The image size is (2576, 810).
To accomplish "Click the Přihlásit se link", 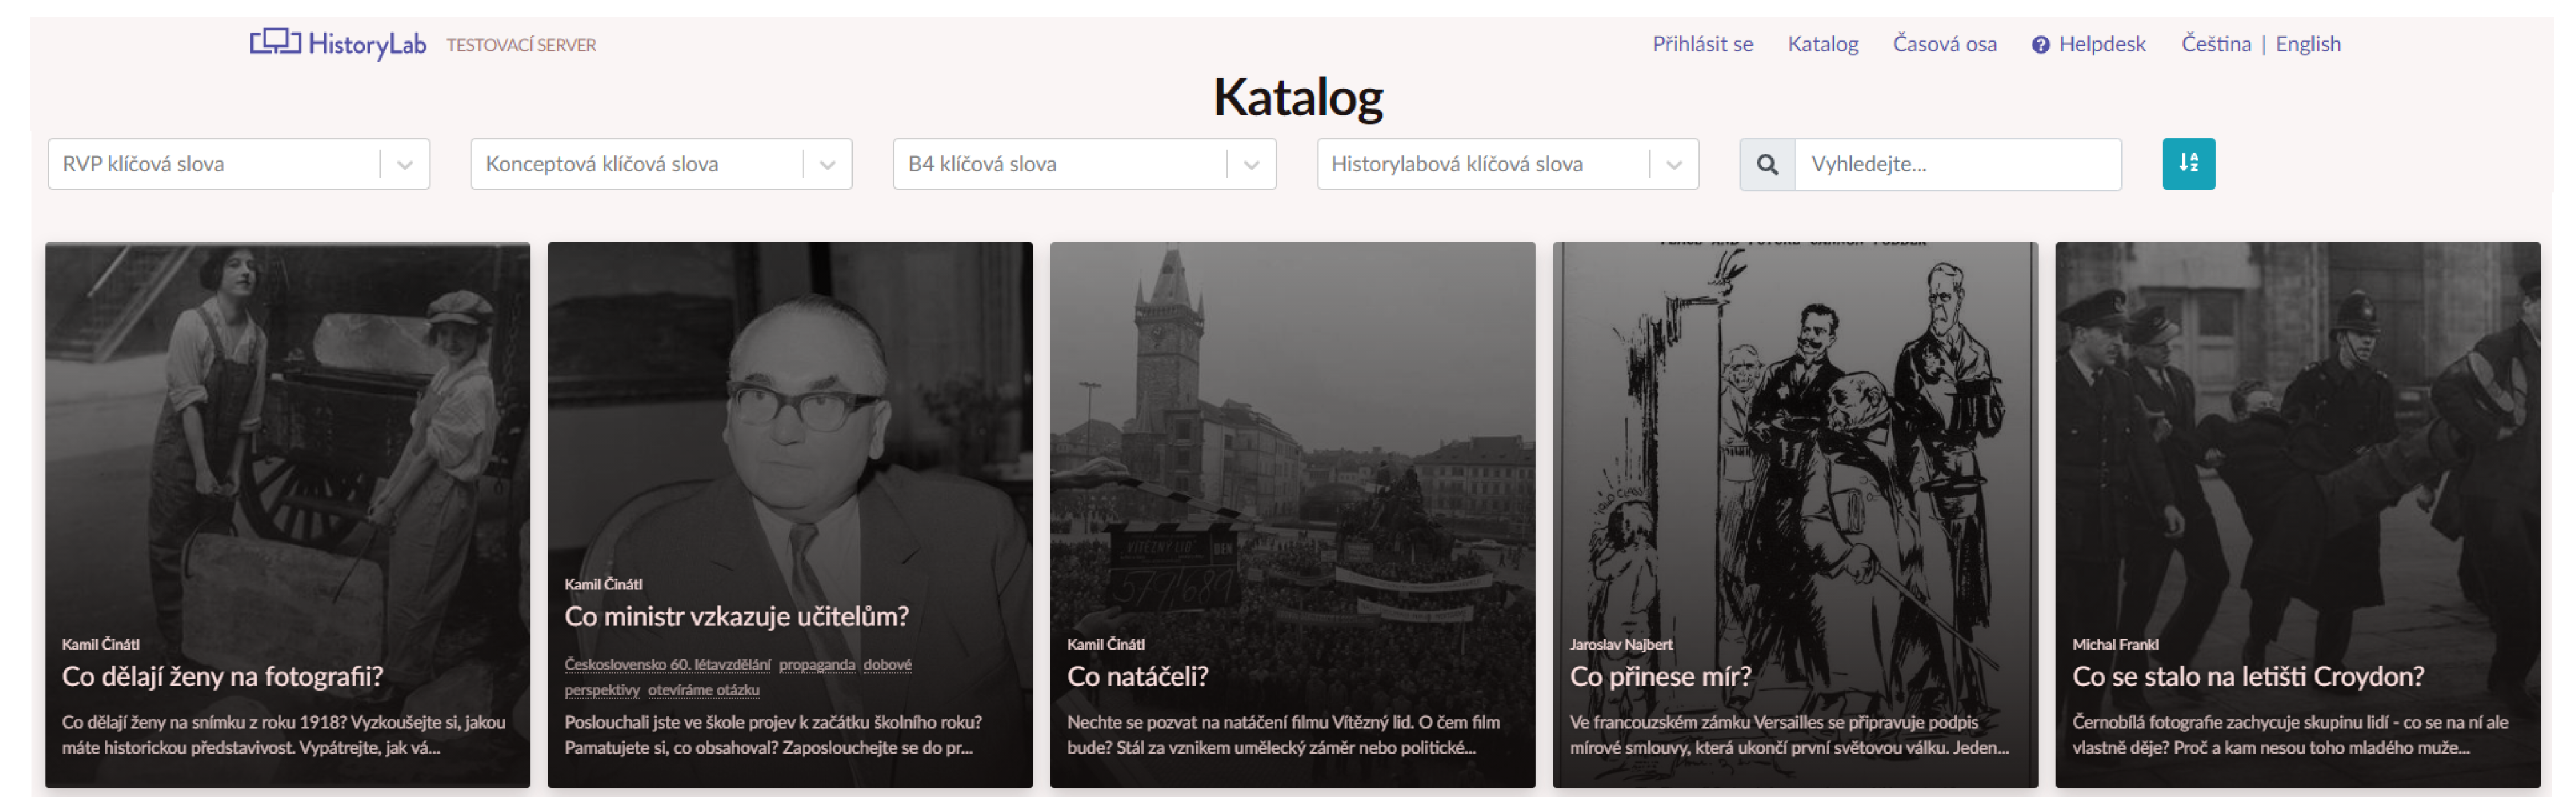I will point(1702,44).
